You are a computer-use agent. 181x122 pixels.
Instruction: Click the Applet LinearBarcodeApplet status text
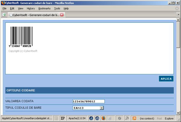(27, 118)
